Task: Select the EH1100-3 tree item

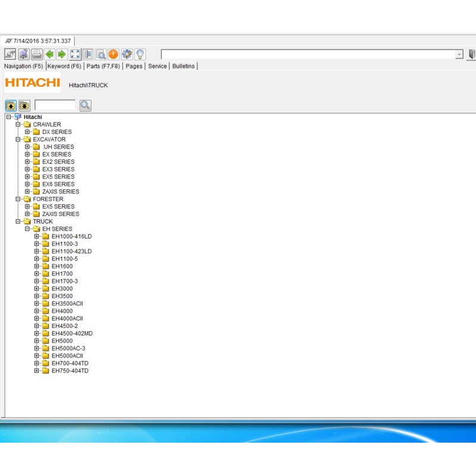Action: [x=65, y=244]
